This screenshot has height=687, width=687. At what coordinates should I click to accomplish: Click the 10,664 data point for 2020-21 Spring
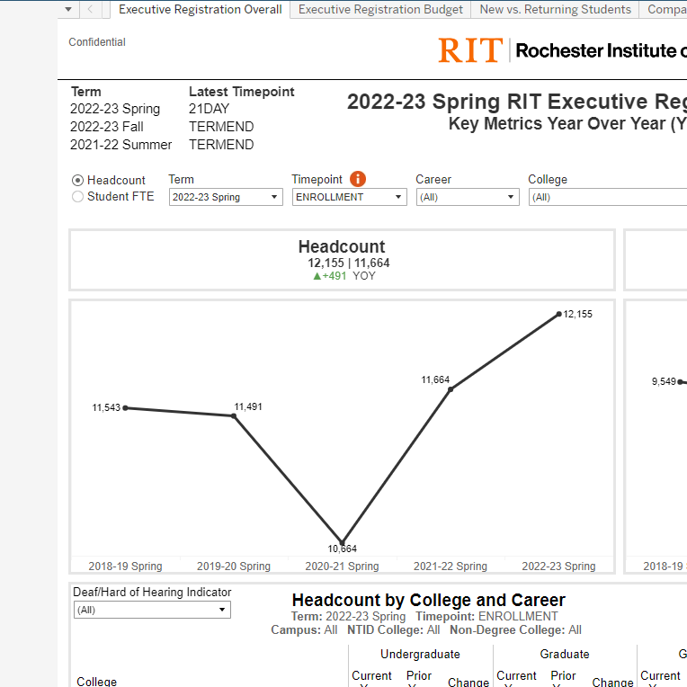click(x=342, y=542)
